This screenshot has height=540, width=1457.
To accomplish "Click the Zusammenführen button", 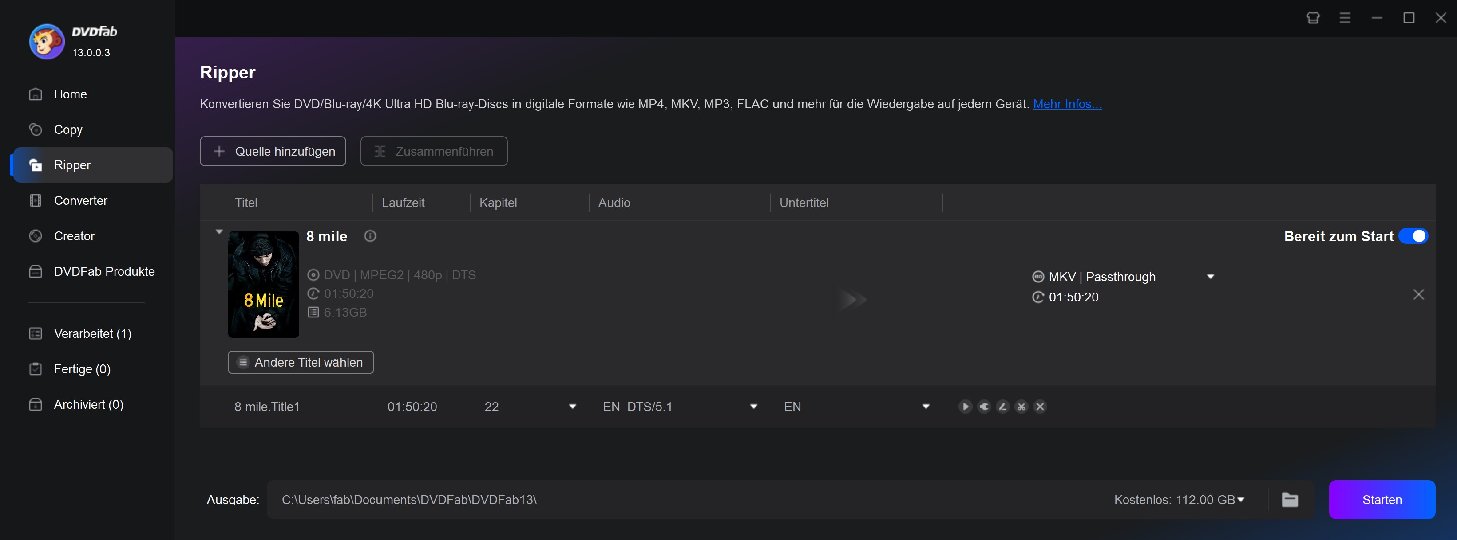I will click(434, 151).
